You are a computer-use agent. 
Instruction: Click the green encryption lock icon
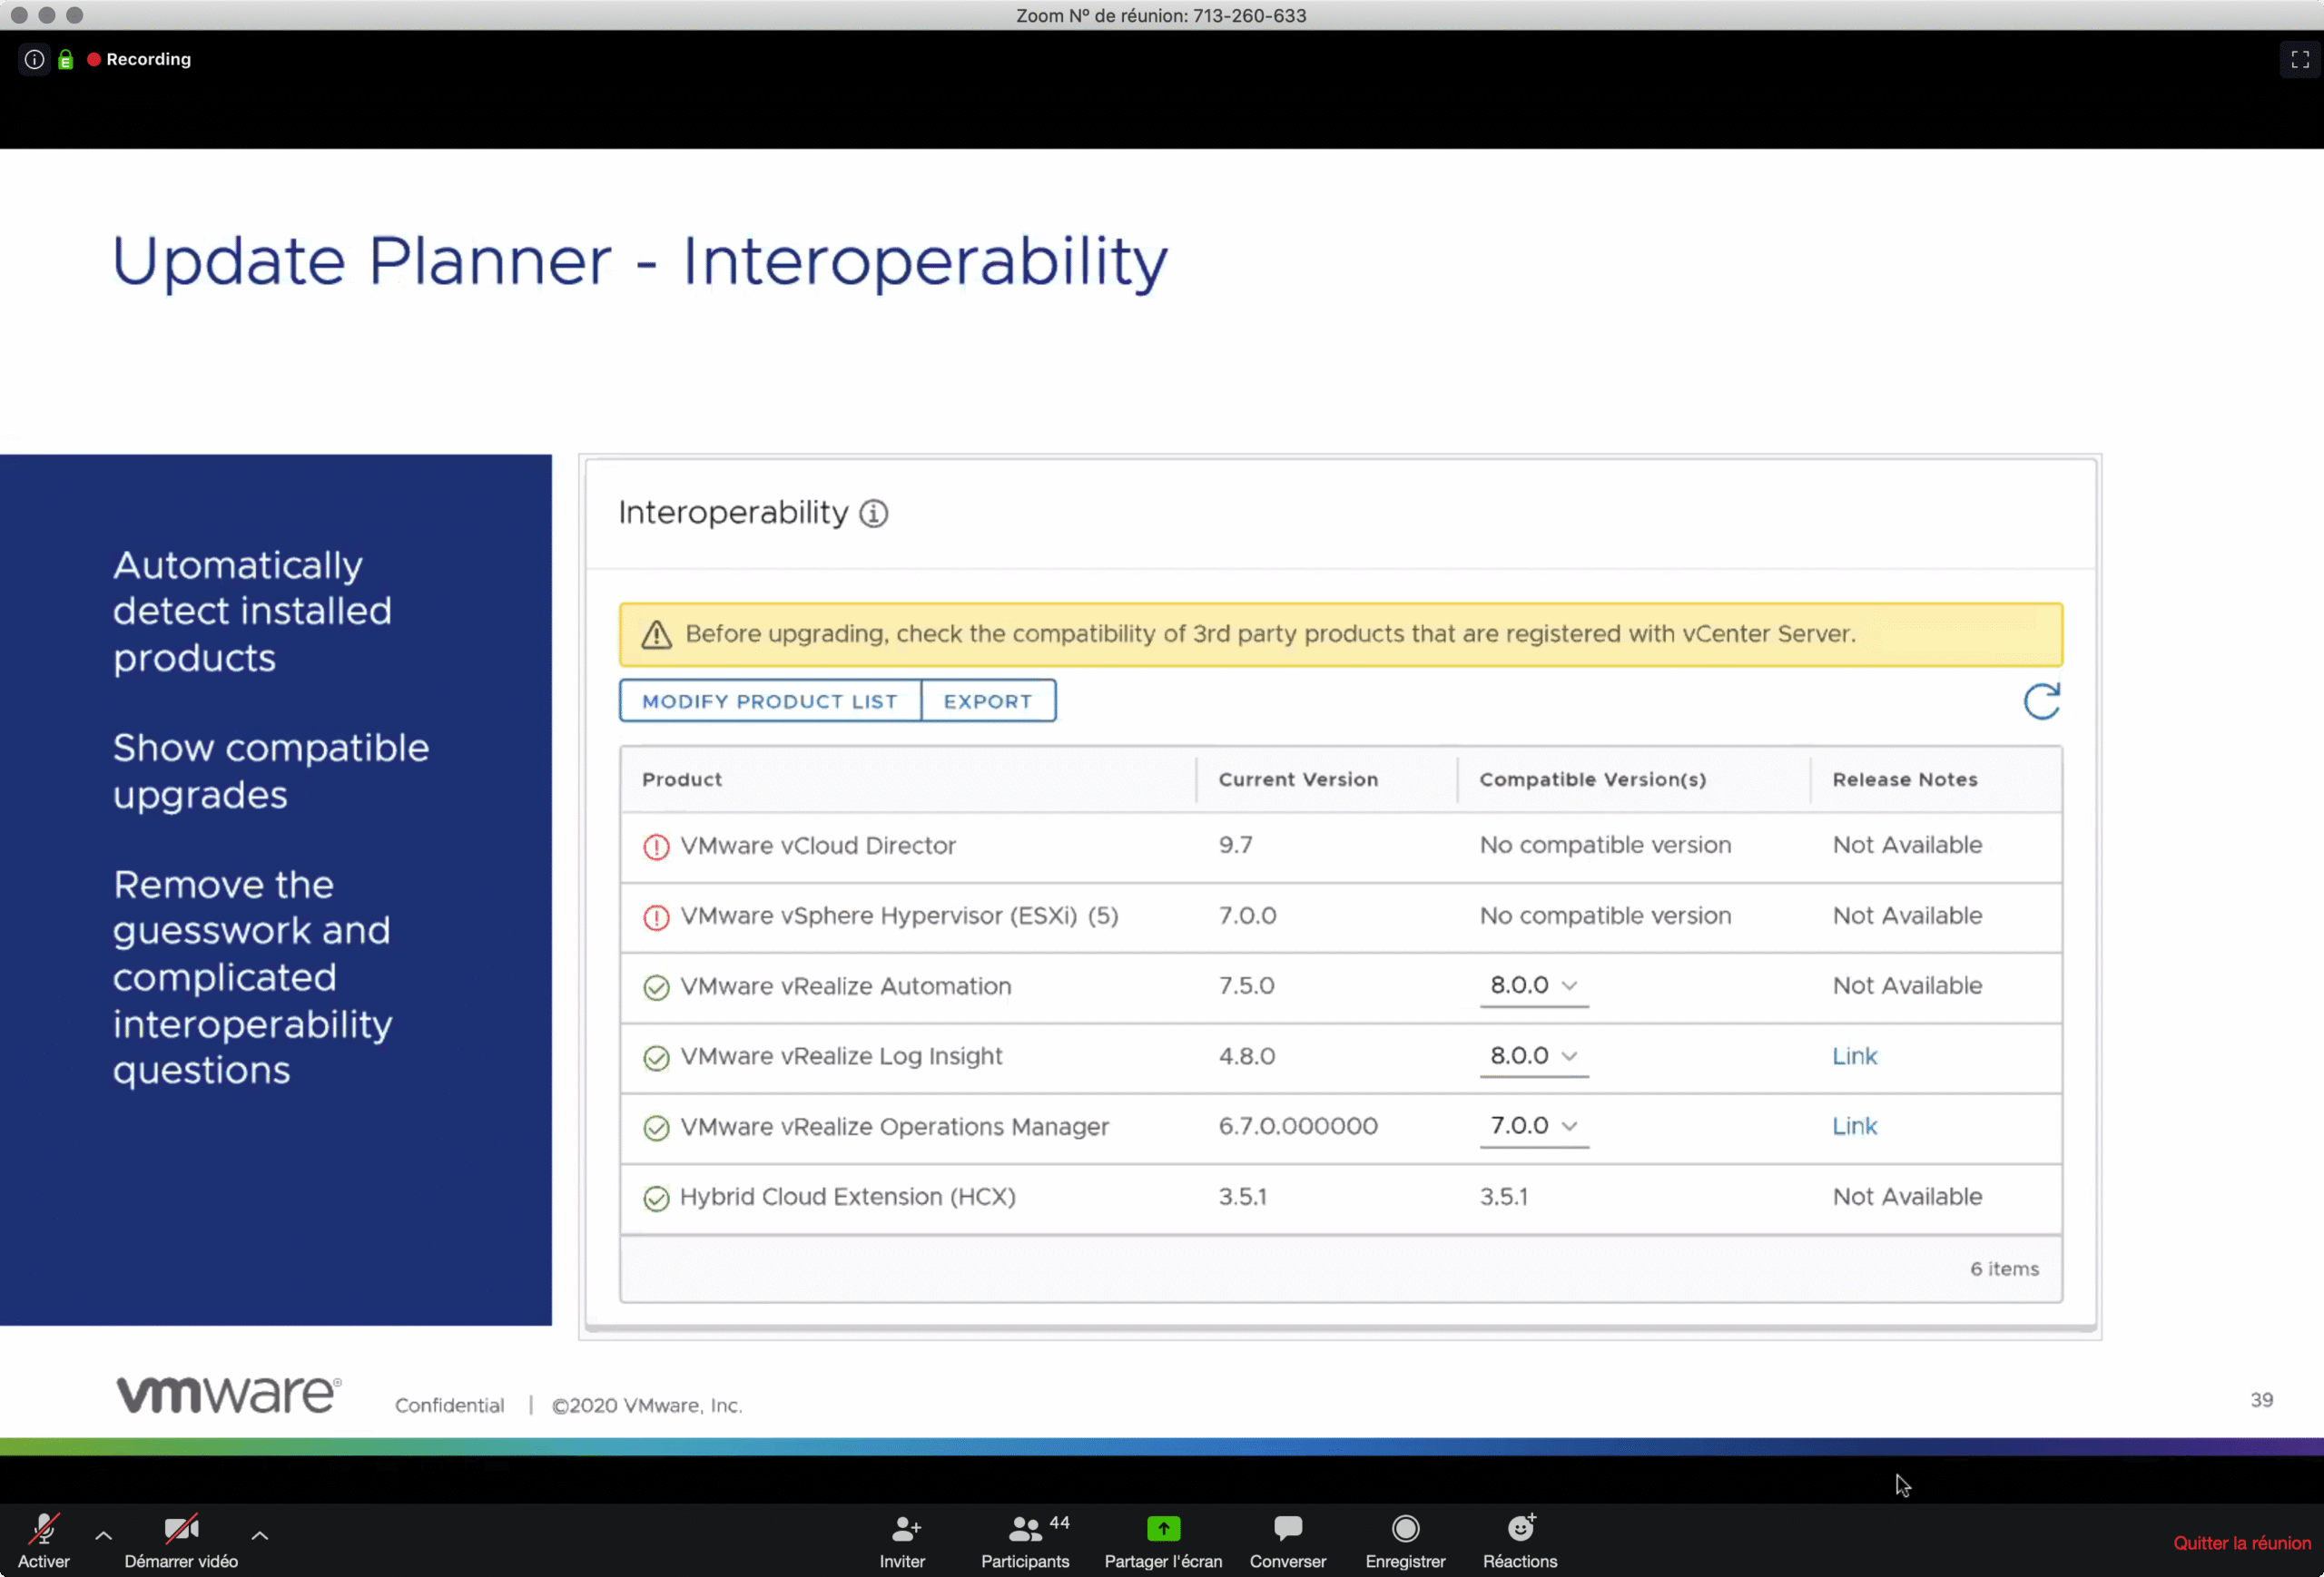tap(66, 60)
